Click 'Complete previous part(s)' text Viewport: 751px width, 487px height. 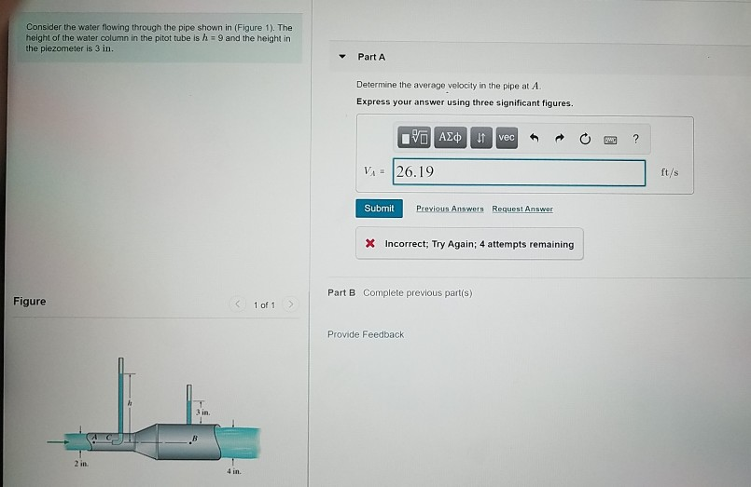418,292
